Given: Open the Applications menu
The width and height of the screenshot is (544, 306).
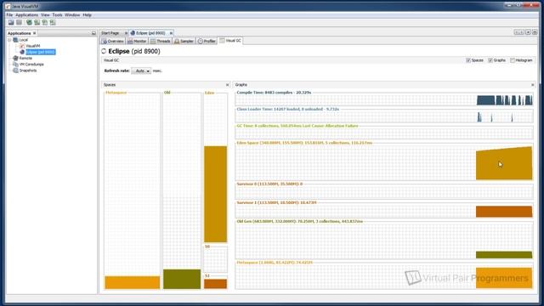Looking at the screenshot, I should coord(26,15).
